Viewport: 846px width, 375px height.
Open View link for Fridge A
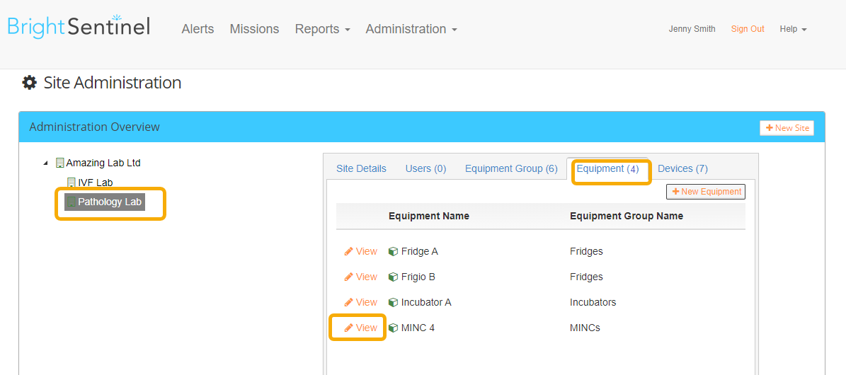[361, 251]
